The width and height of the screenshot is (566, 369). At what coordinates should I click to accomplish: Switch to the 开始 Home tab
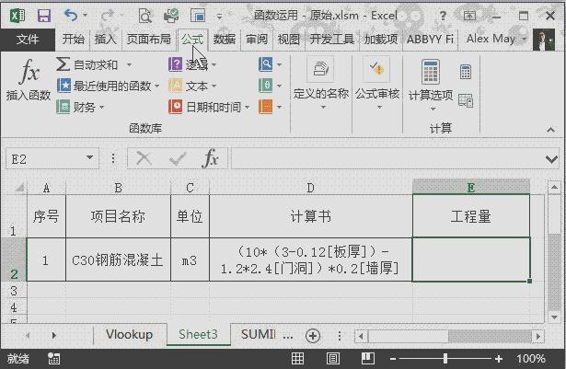[73, 39]
